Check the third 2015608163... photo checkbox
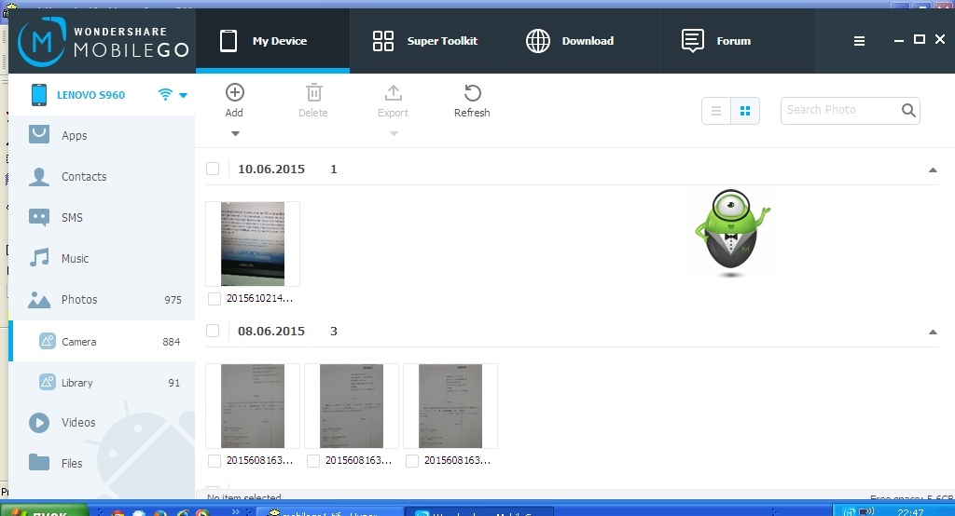Image resolution: width=955 pixels, height=516 pixels. pos(412,461)
